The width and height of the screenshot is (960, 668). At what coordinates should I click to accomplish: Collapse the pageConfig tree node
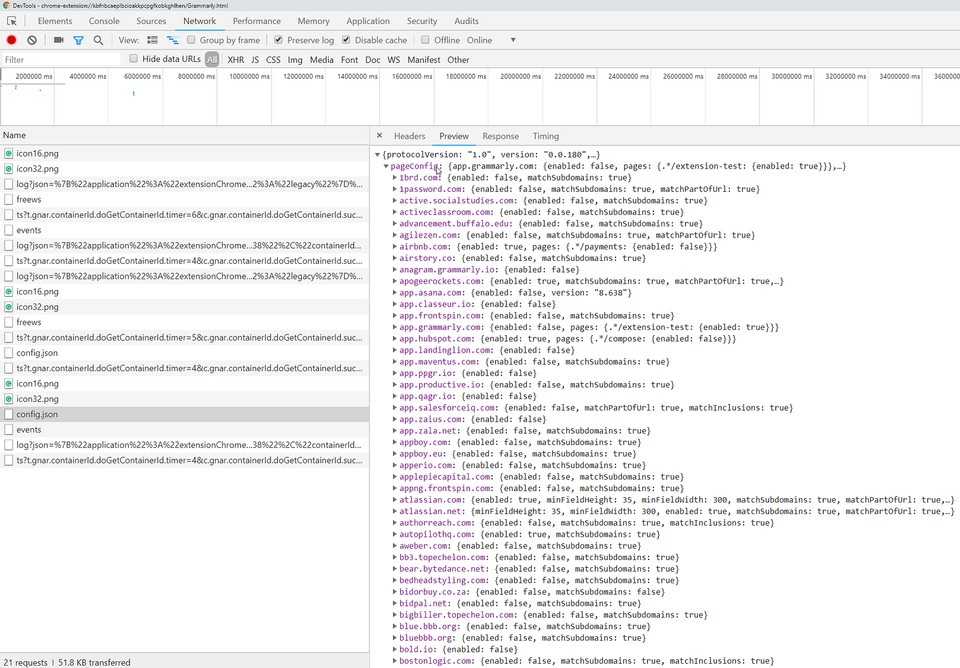[x=386, y=166]
